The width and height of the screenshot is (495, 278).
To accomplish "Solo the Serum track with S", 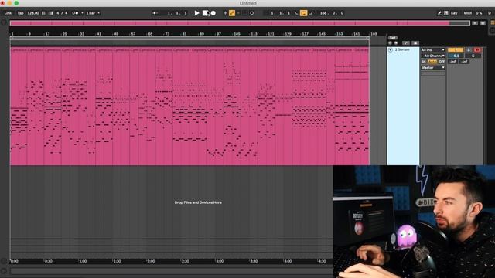I will click(x=469, y=49).
